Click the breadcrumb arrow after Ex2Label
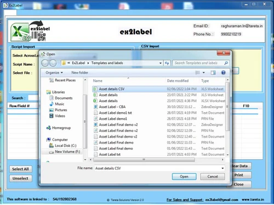 [x=88, y=63]
